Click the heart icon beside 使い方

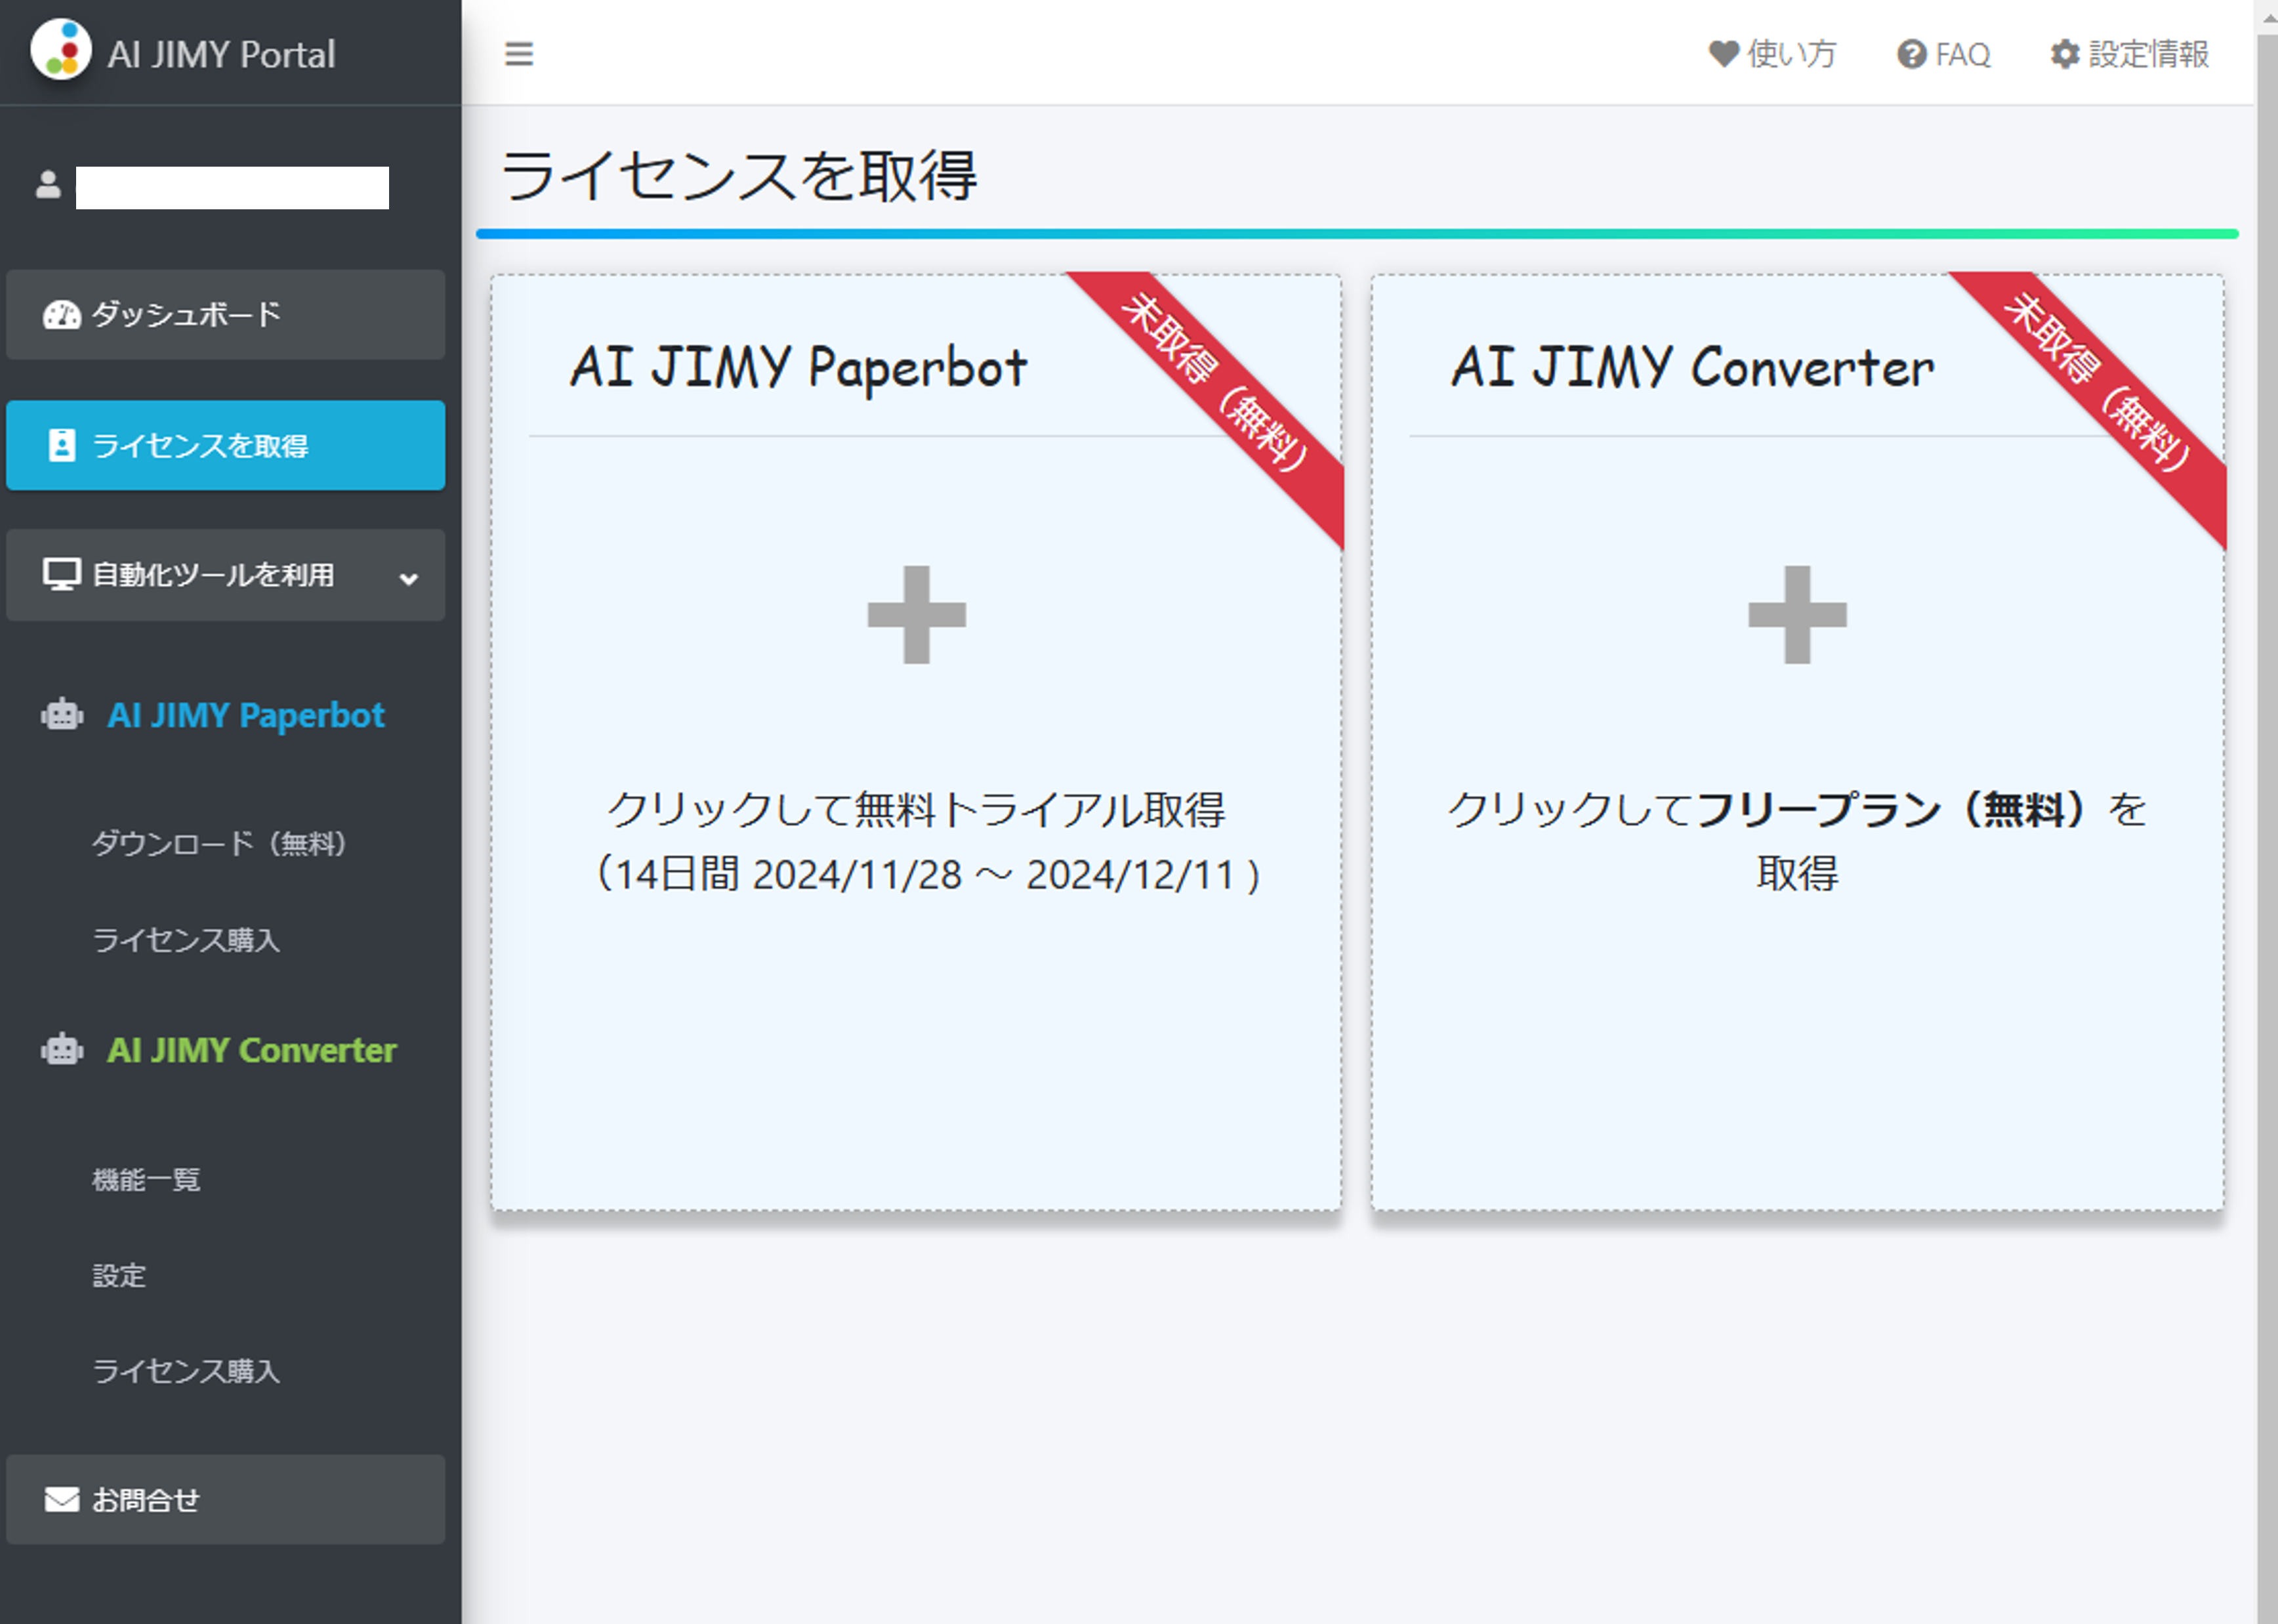(x=1723, y=54)
